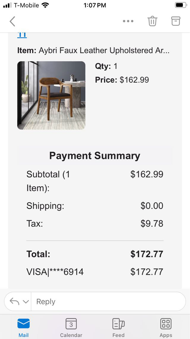Viewport: 190px width, 339px height.
Task: Tap the reply arrow icon
Action: click(14, 301)
